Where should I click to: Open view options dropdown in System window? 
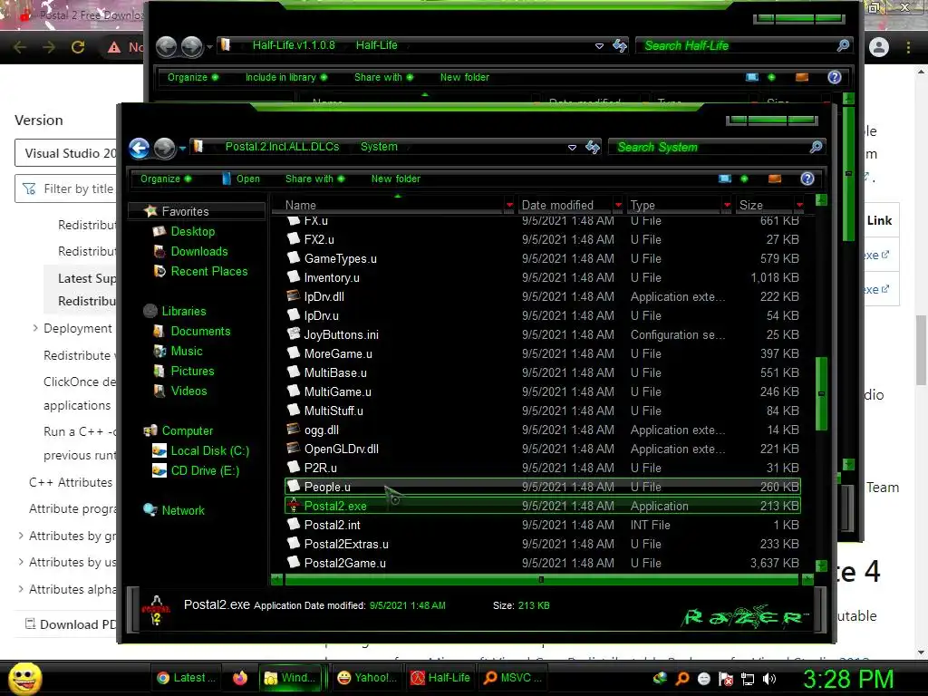tap(744, 179)
